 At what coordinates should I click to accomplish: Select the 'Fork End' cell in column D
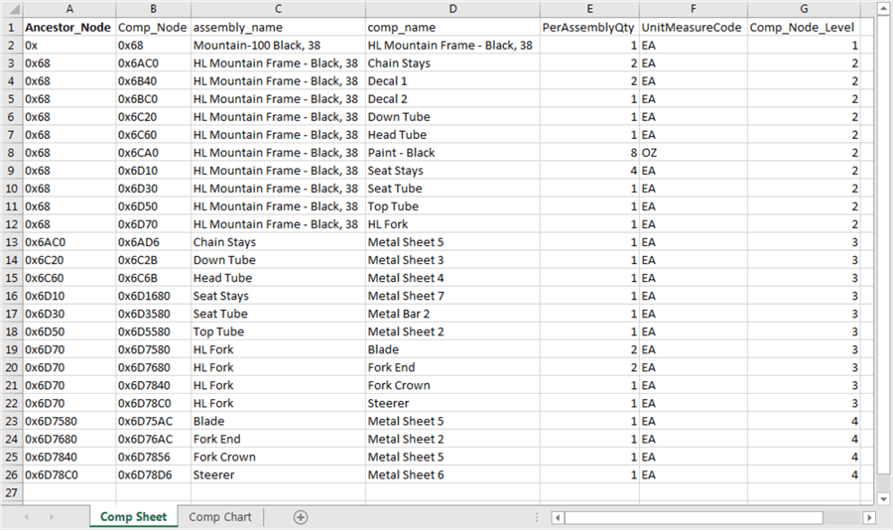[x=452, y=367]
